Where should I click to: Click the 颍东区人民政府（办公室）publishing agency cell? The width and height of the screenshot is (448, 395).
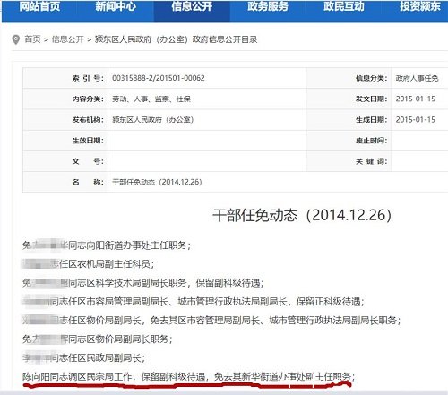pyautogui.click(x=153, y=120)
